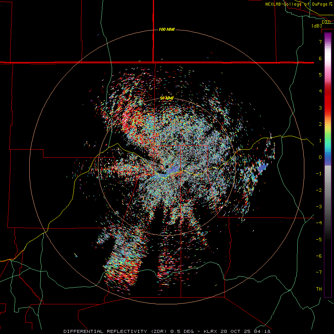
Task: Click the positive "1" scale value
Action: [320, 141]
